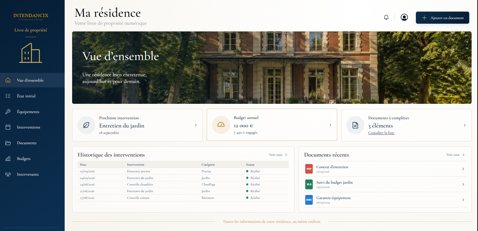Screen dimensions: 478x231
Task: Click the leaf icon on Prochaine intervention card
Action: (x=86, y=125)
